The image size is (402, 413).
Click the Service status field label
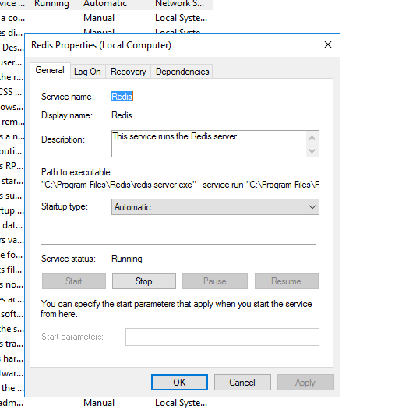[69, 259]
